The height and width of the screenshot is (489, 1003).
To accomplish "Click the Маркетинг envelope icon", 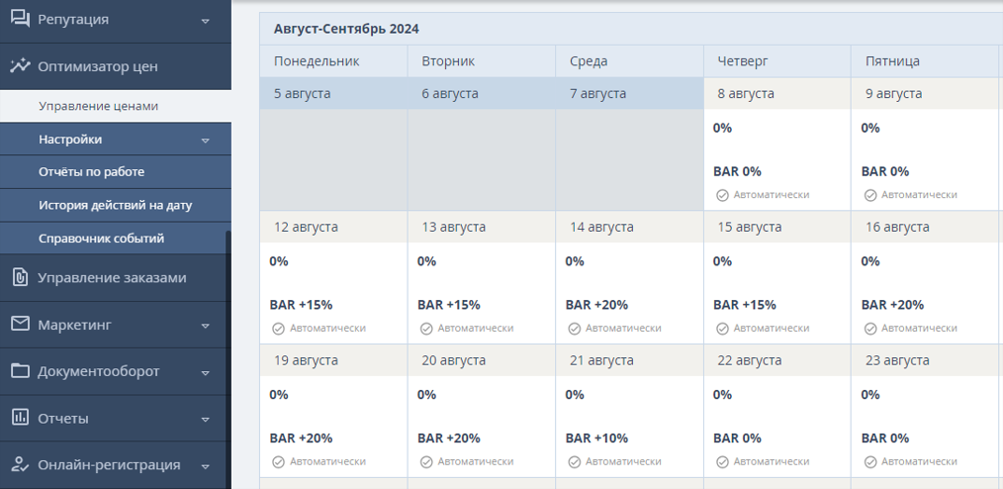I will click(21, 324).
